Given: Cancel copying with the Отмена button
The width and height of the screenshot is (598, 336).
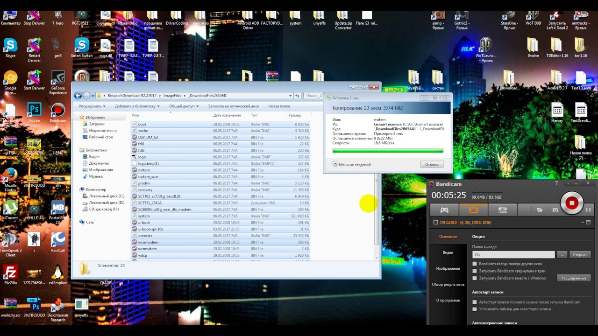Looking at the screenshot, I should 432,164.
